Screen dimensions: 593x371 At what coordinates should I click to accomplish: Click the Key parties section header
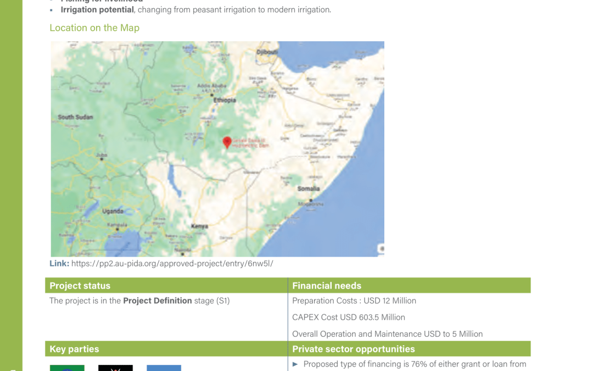(75, 349)
